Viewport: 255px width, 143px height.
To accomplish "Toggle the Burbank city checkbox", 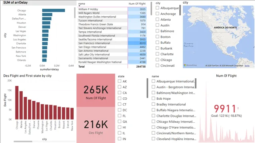I will (x=157, y=48).
